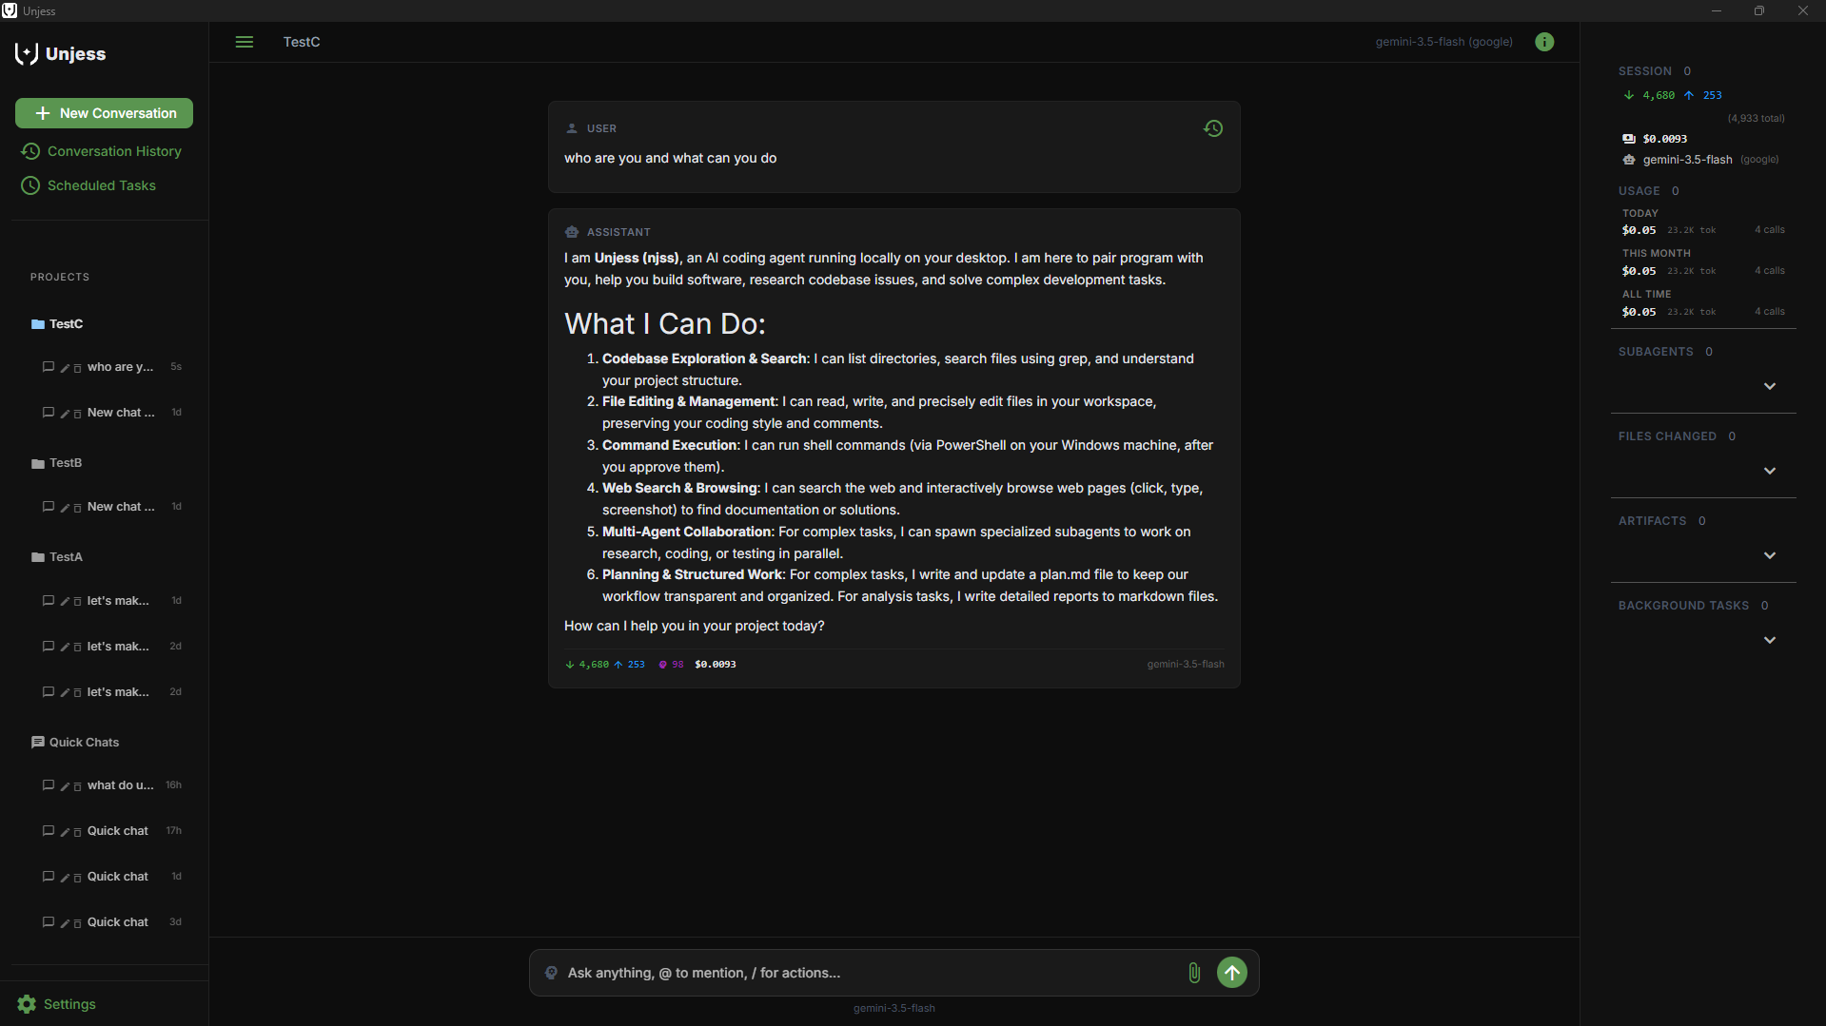Open the 'who are y...' conversation
This screenshot has height=1026, width=1826.
tap(120, 367)
